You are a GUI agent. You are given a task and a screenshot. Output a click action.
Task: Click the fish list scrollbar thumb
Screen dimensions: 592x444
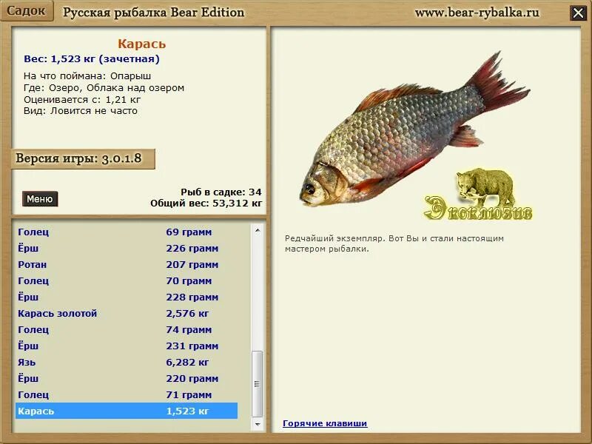258,383
